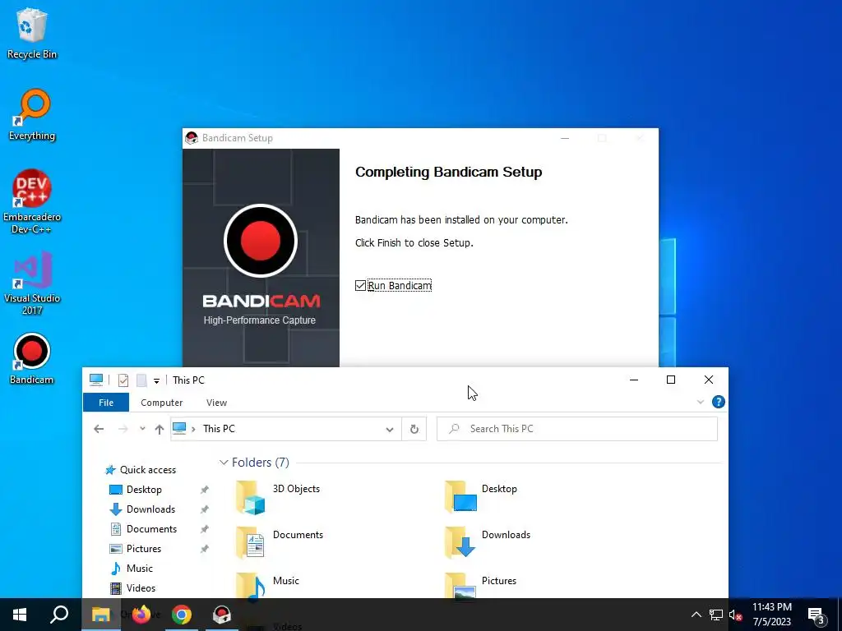The height and width of the screenshot is (631, 842).
Task: Click This PC in the address bar
Action: point(219,429)
